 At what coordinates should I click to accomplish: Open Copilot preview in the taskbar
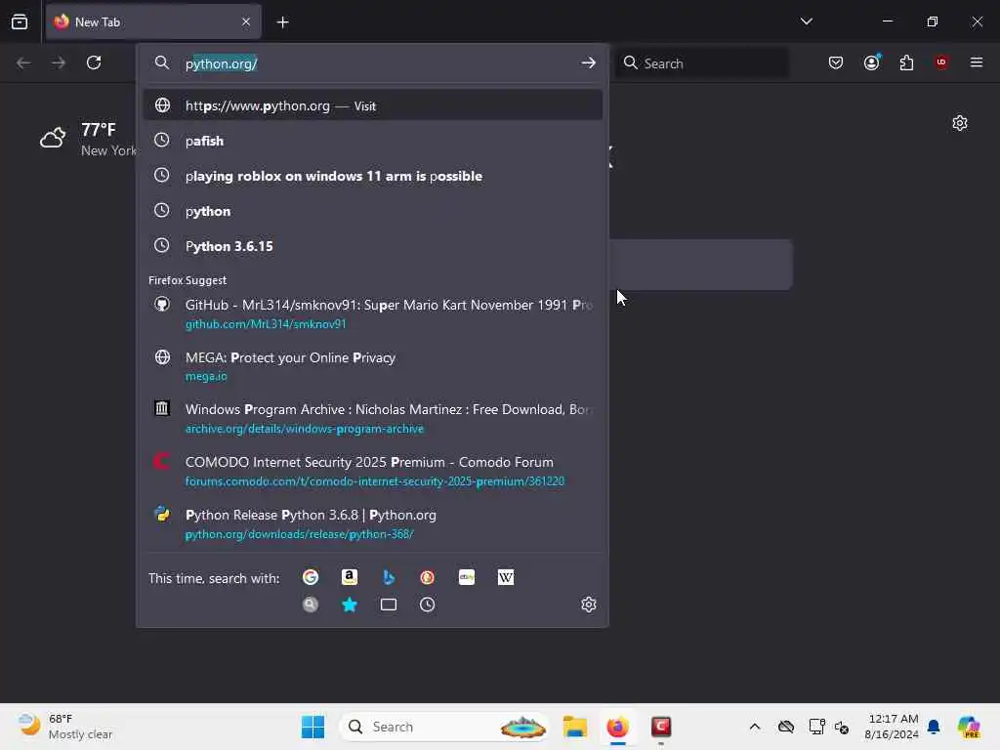[969, 727]
